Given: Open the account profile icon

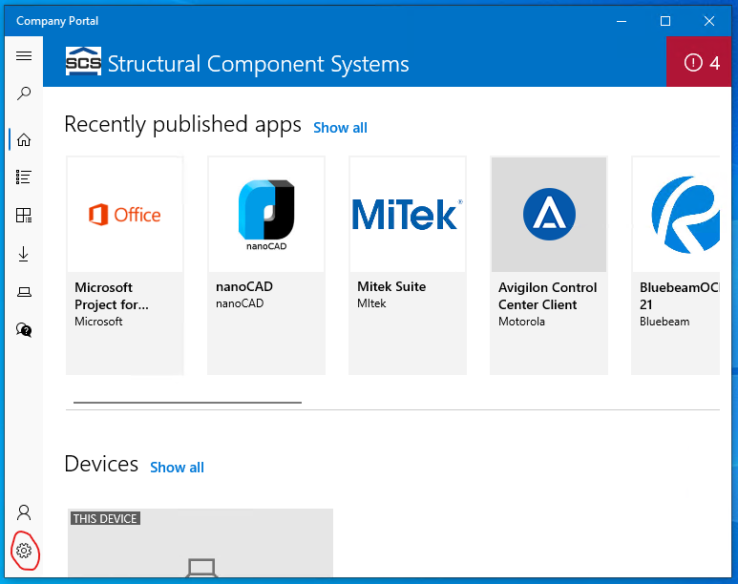Looking at the screenshot, I should tap(24, 512).
